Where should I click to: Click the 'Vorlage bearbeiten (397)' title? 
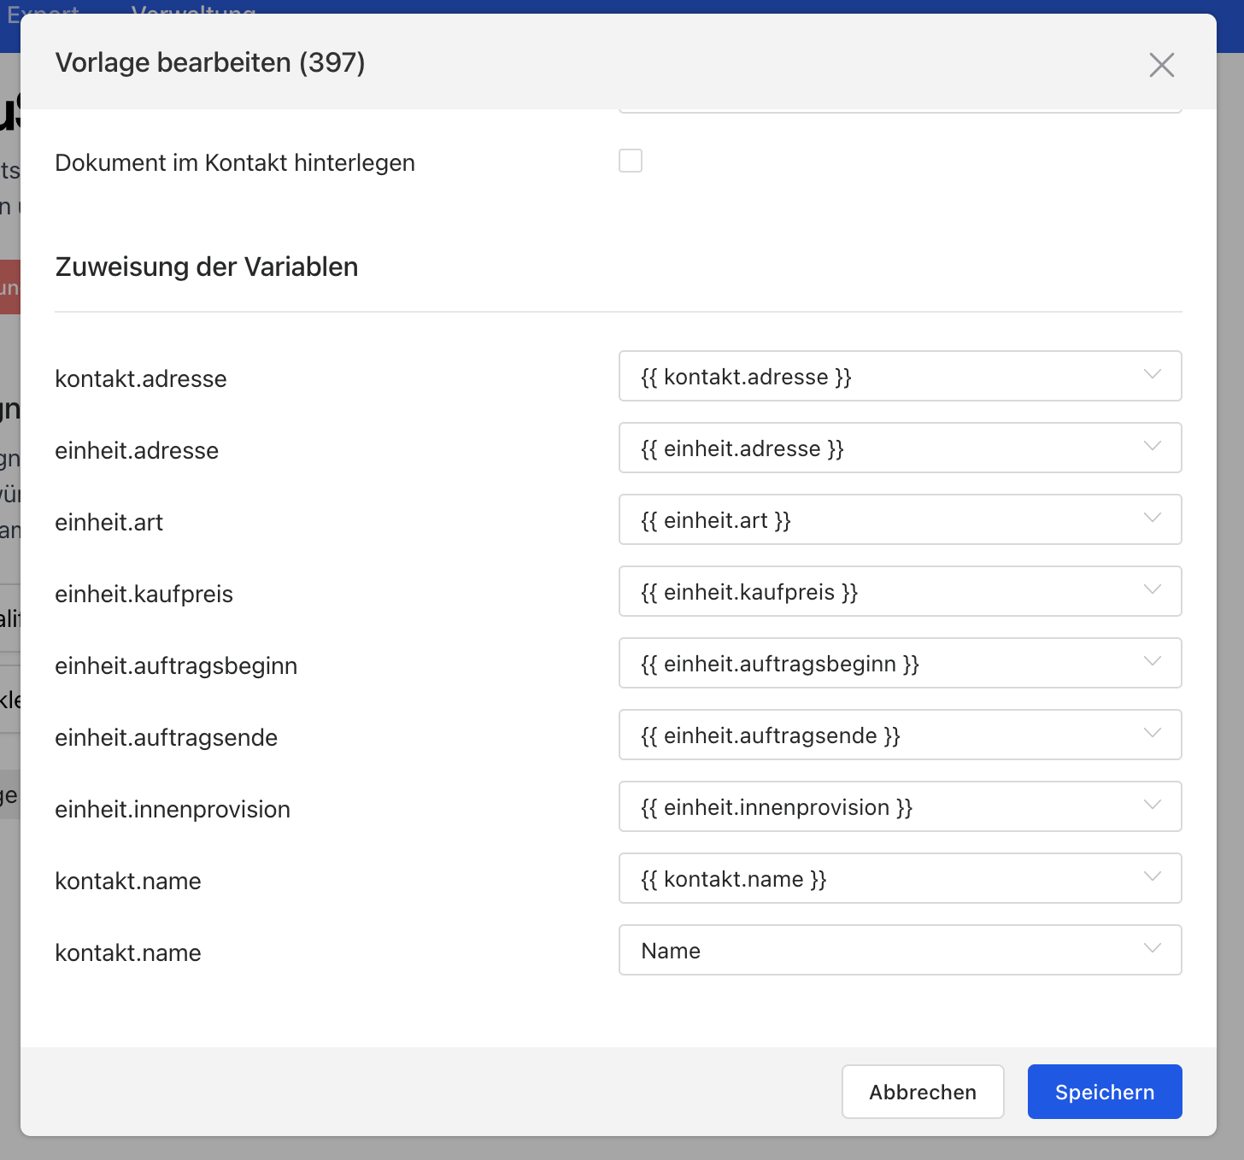click(210, 62)
